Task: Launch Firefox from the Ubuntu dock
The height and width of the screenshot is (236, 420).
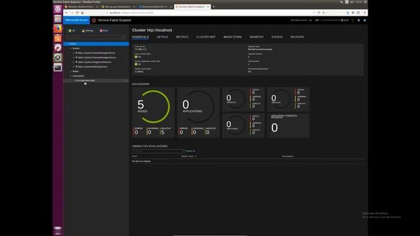Action: click(58, 28)
